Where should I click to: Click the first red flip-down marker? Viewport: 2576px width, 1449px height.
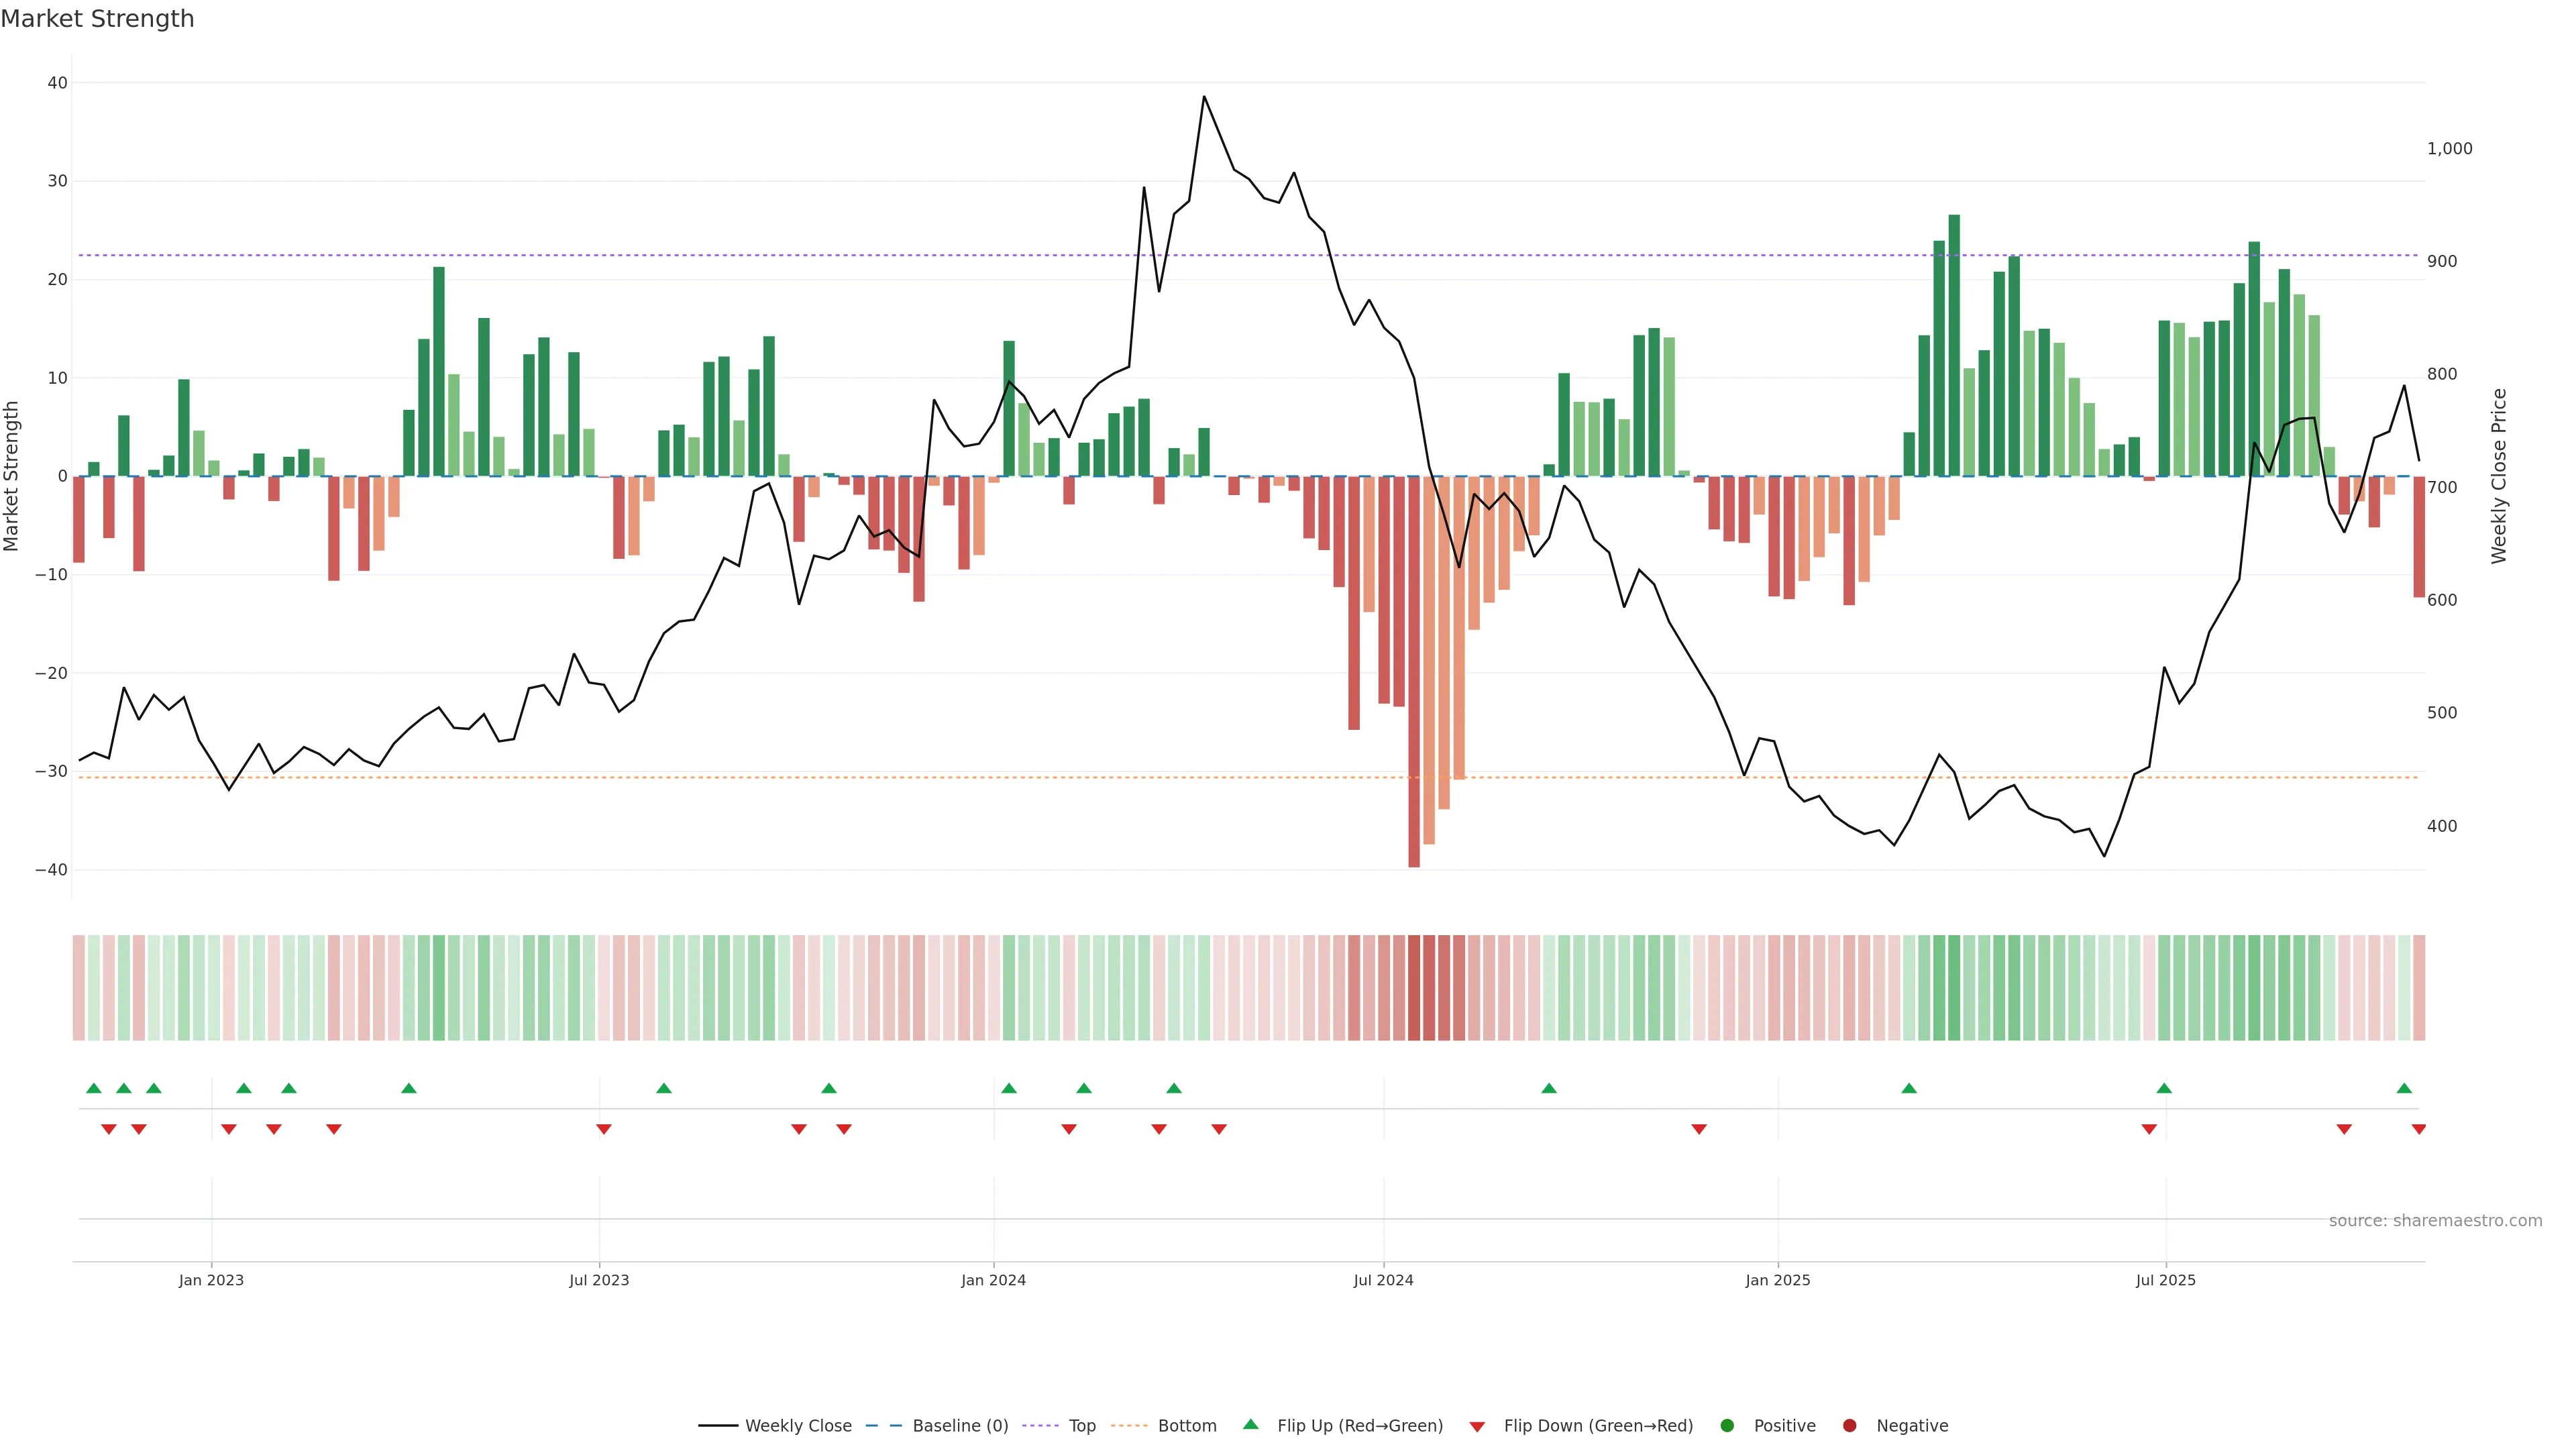click(109, 1129)
